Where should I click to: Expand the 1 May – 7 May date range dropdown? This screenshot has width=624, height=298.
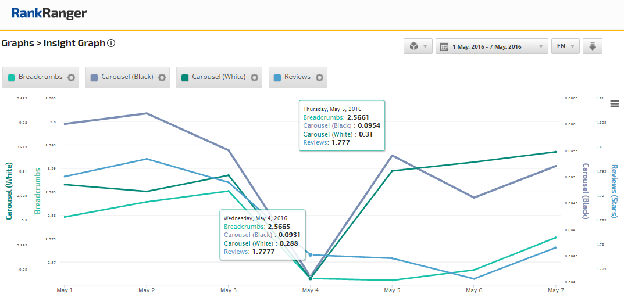point(491,46)
